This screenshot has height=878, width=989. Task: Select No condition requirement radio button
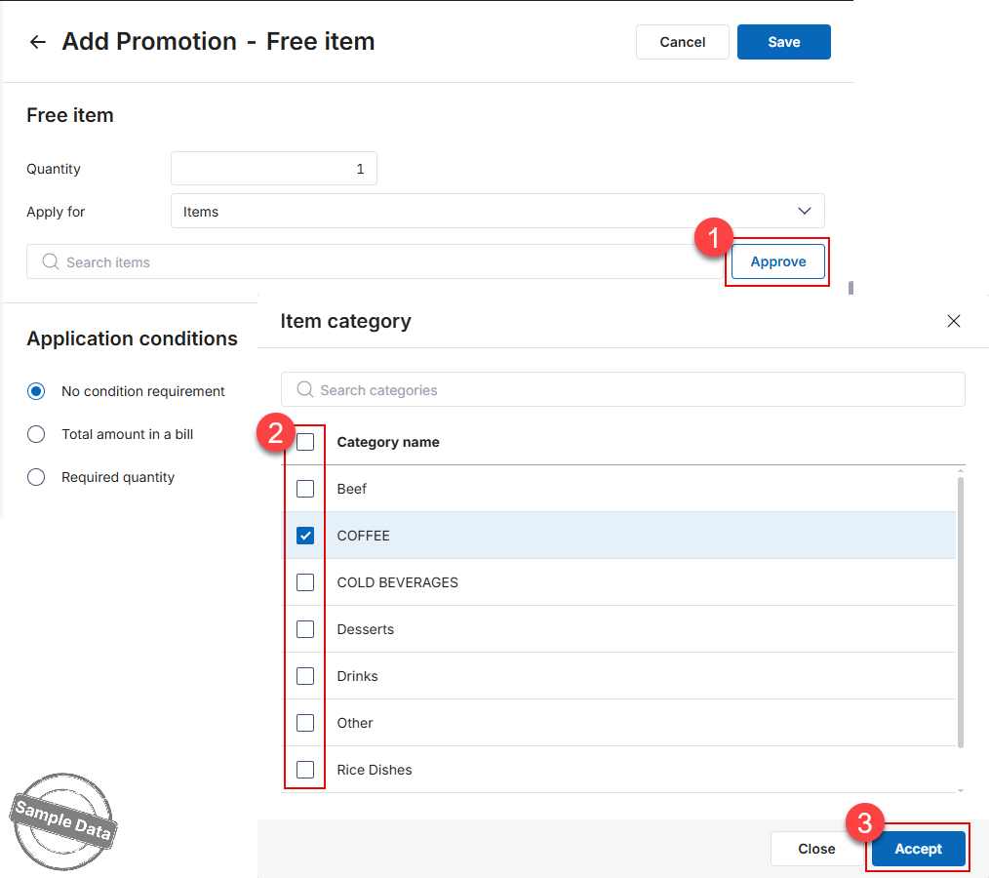[36, 391]
